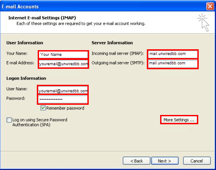This screenshot has width=216, height=170.
Task: Click the 'Incoming mail server (IMAP):' label
Action: pos(118,53)
